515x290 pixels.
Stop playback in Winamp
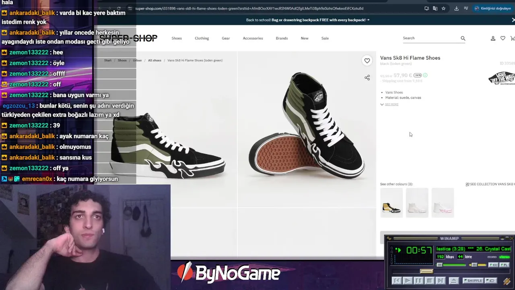coord(429,281)
